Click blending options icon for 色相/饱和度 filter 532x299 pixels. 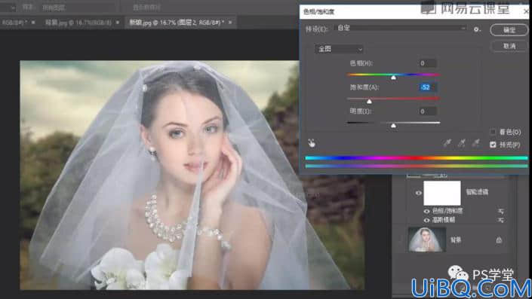pos(501,211)
